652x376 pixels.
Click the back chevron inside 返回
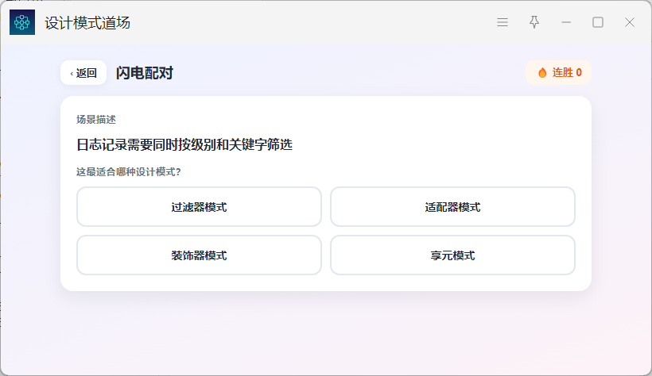pos(72,74)
